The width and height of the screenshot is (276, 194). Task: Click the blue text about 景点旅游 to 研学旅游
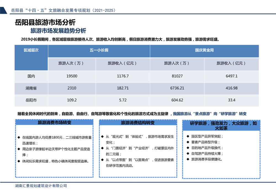coord(209,113)
